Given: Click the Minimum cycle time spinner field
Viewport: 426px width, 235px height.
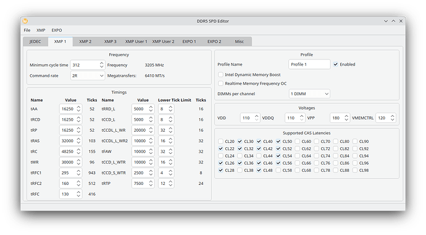Looking at the screenshot, I should pyautogui.click(x=87, y=65).
